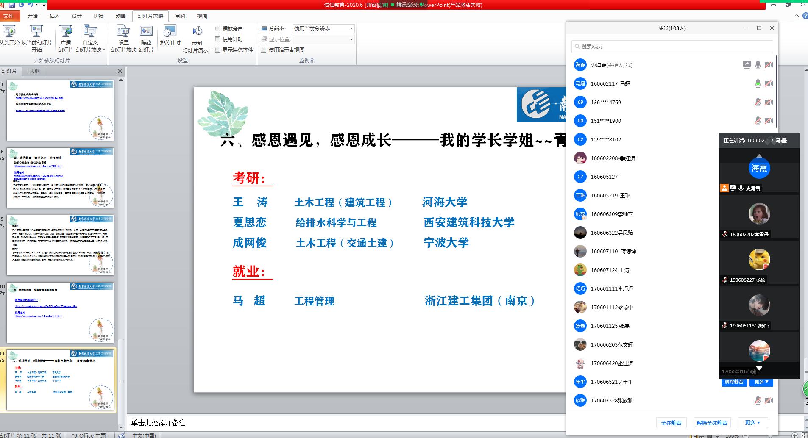
Task: Click the 隐藏幻灯片 icon
Action: click(146, 32)
